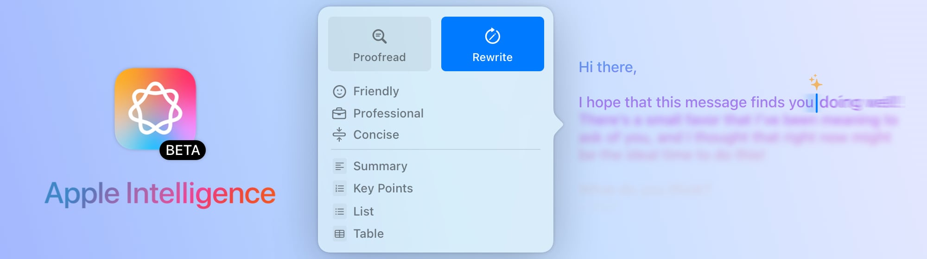The height and width of the screenshot is (259, 927).
Task: Choose the Friendly tone option
Action: click(376, 91)
